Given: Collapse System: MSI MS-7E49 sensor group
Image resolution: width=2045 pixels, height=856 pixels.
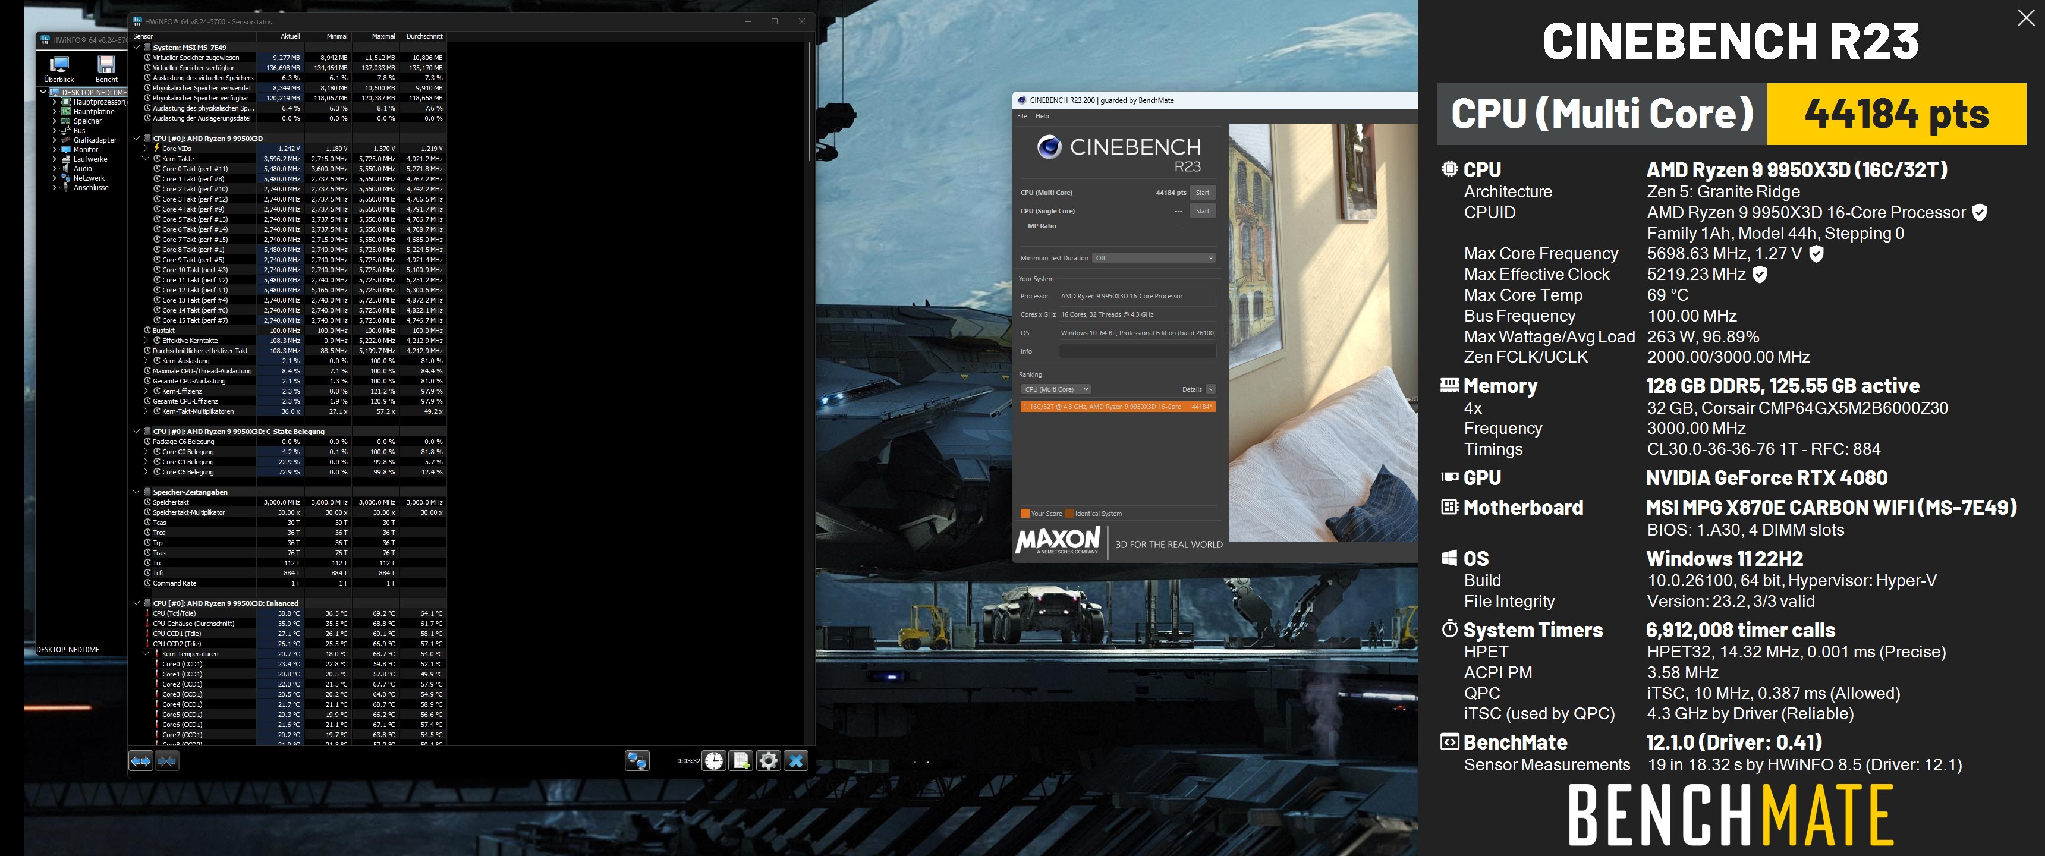Looking at the screenshot, I should [137, 48].
